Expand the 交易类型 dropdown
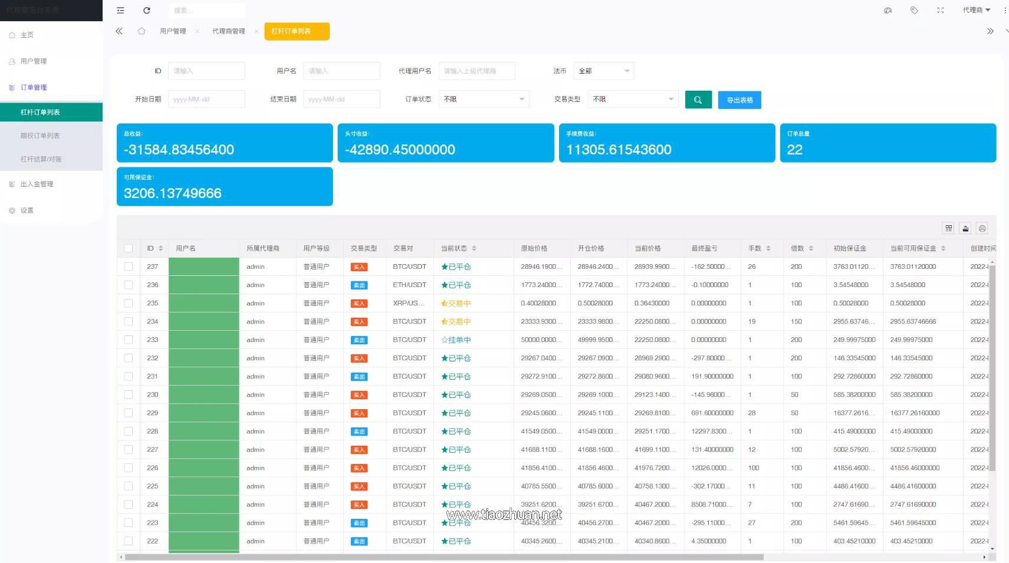Image resolution: width=1009 pixels, height=563 pixels. (x=633, y=99)
